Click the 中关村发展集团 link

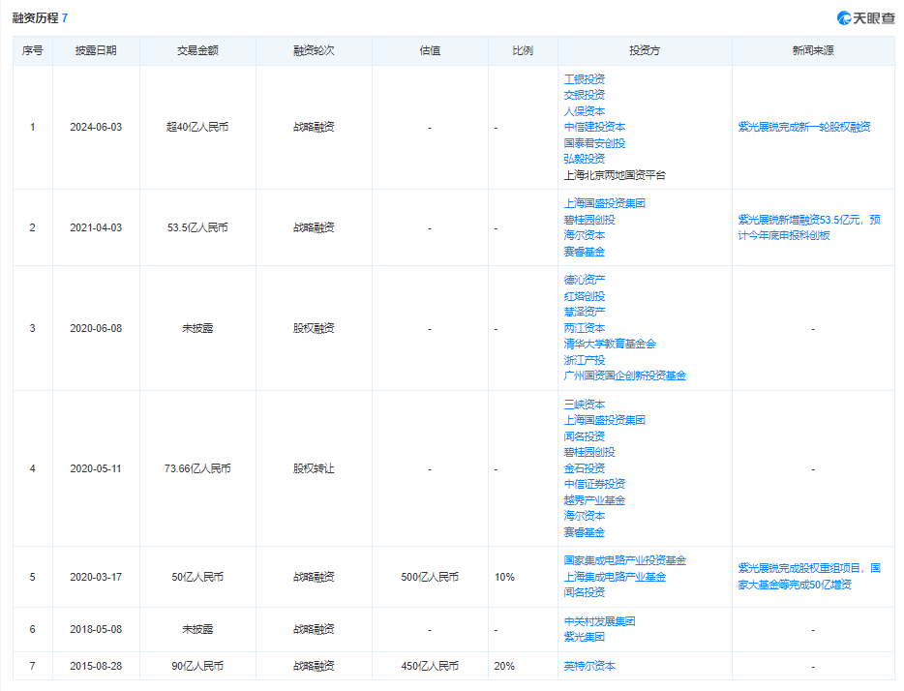click(x=599, y=621)
